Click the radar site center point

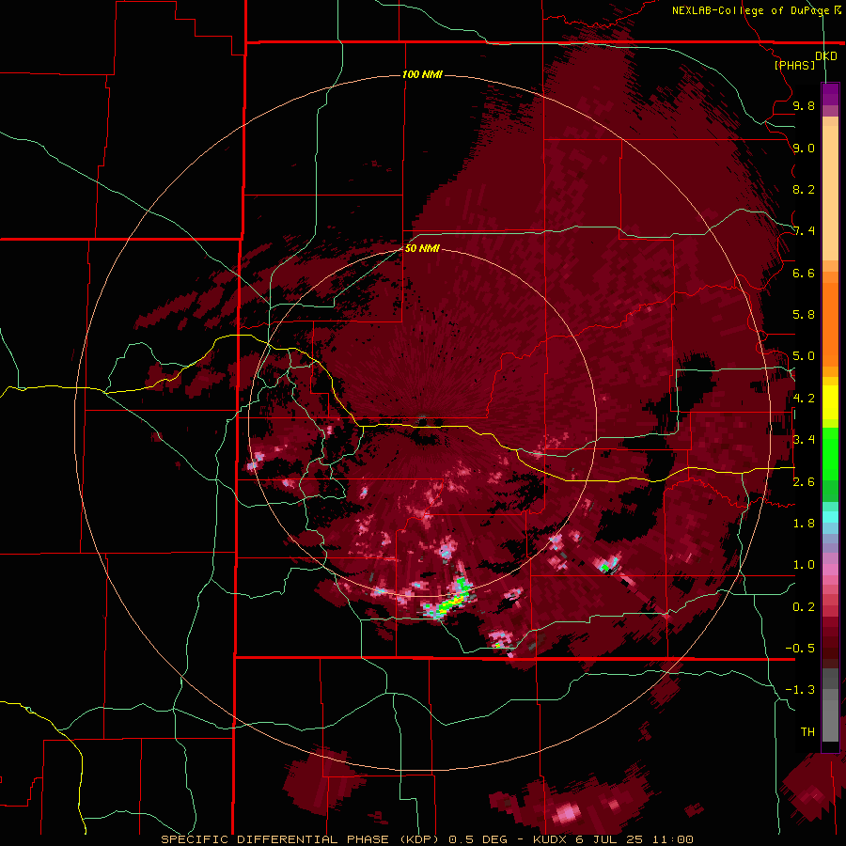pos(422,419)
